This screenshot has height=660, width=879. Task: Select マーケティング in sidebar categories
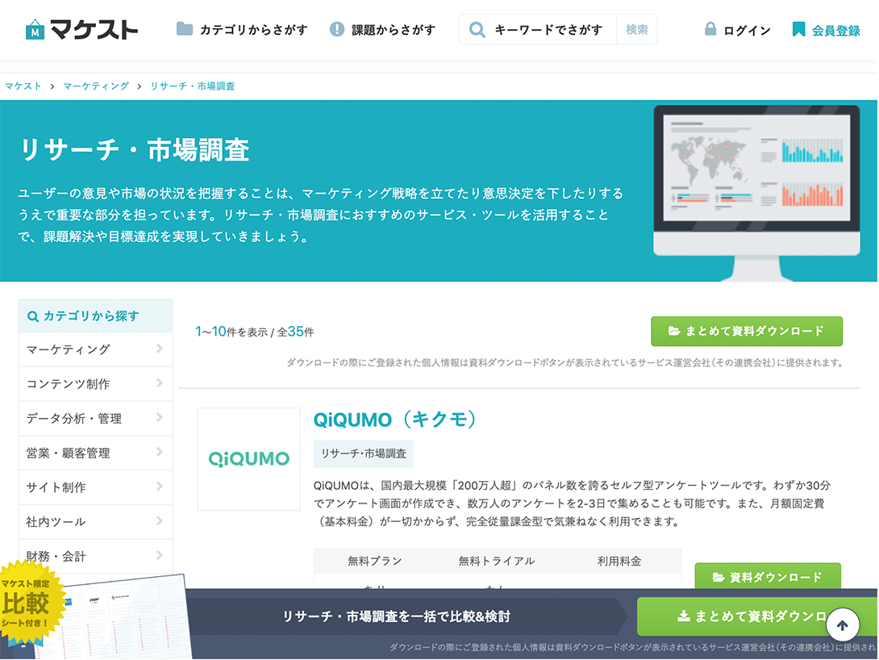pos(95,350)
